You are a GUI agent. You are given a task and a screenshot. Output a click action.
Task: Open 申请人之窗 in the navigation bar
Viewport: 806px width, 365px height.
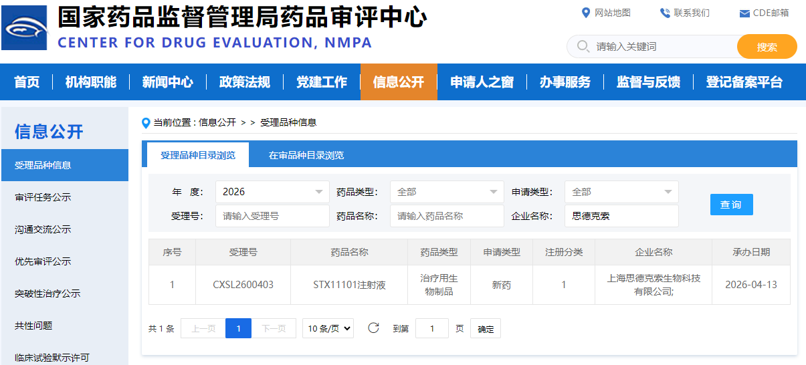coord(482,82)
